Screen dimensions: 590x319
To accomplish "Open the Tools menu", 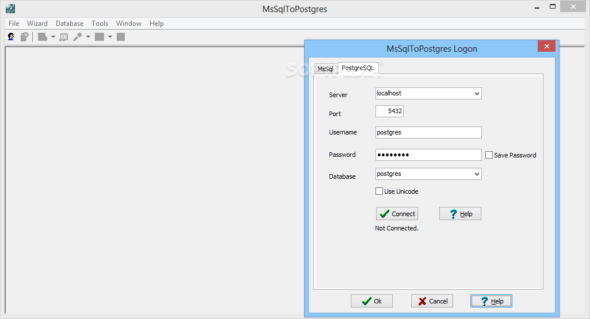I will point(99,24).
